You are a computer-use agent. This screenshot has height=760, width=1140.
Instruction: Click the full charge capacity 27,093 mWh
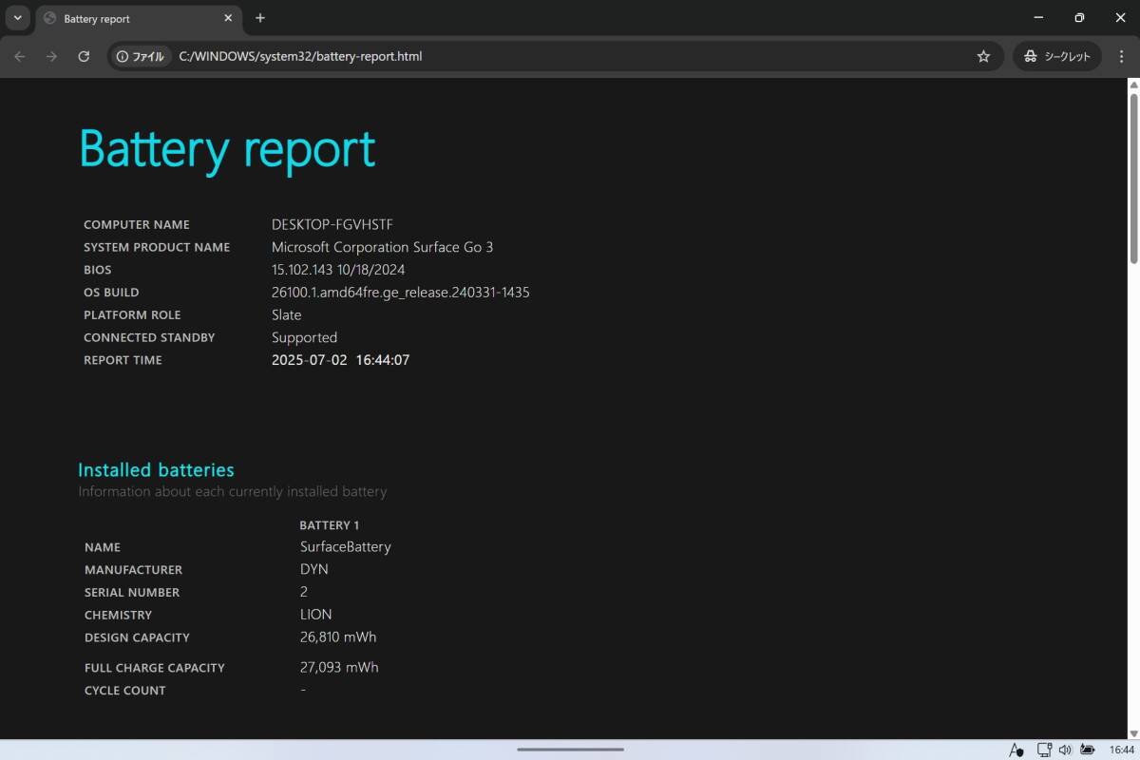339,667
